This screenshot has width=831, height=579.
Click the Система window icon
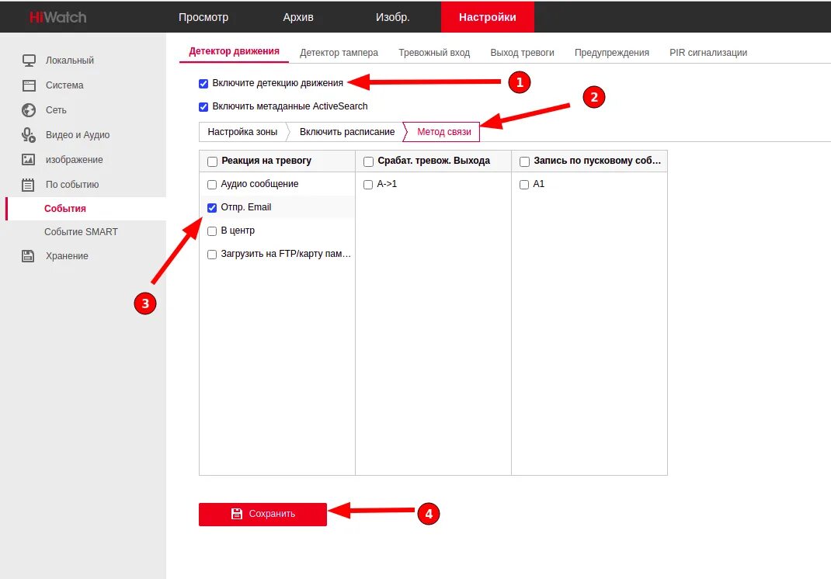point(30,85)
